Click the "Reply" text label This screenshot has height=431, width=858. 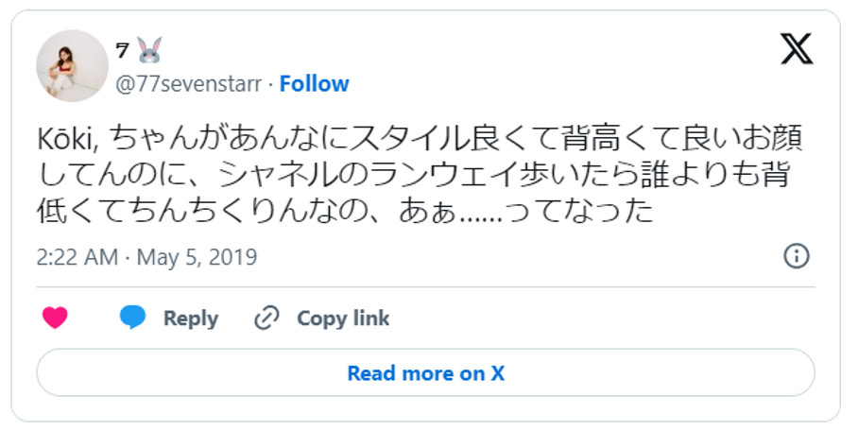pos(190,319)
